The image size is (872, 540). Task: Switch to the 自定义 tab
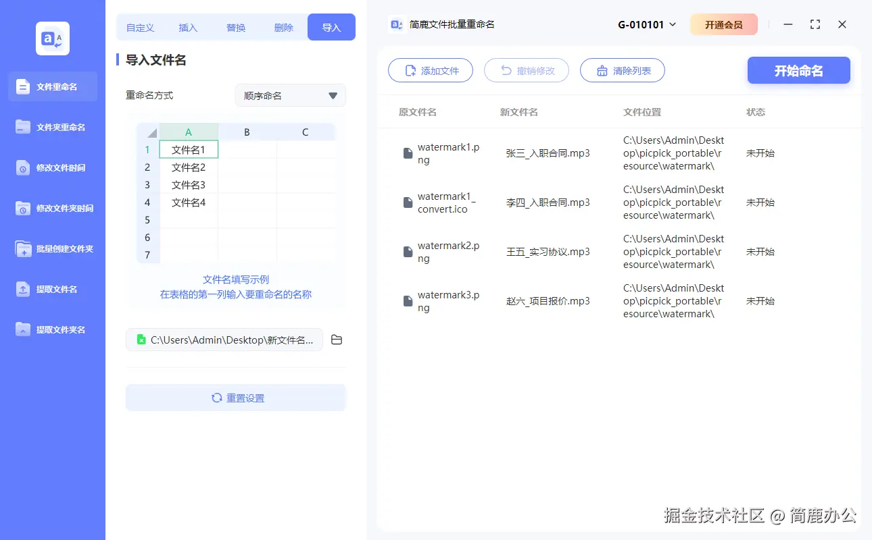click(x=141, y=28)
